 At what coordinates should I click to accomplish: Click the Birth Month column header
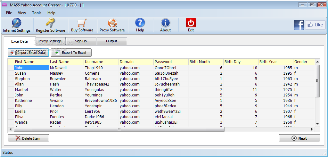coord(206,62)
